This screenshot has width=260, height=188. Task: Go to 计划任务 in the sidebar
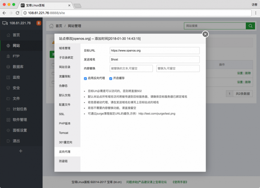pyautogui.click(x=19, y=109)
